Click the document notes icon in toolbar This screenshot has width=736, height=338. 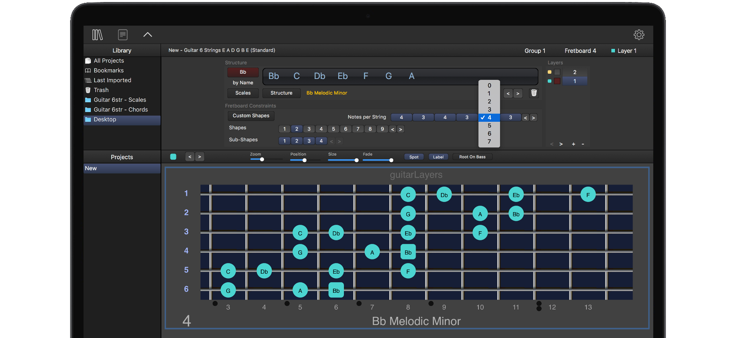pyautogui.click(x=123, y=35)
